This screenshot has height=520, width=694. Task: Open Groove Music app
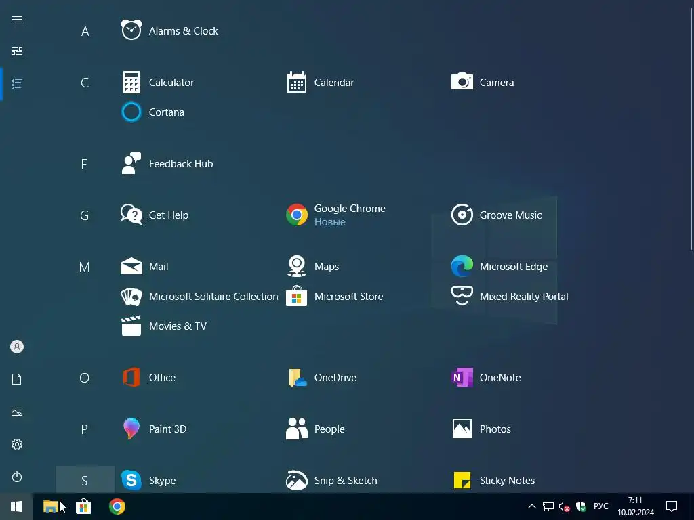pyautogui.click(x=497, y=215)
